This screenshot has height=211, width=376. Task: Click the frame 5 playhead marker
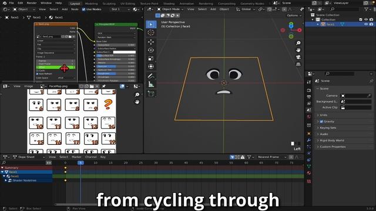coord(80,163)
